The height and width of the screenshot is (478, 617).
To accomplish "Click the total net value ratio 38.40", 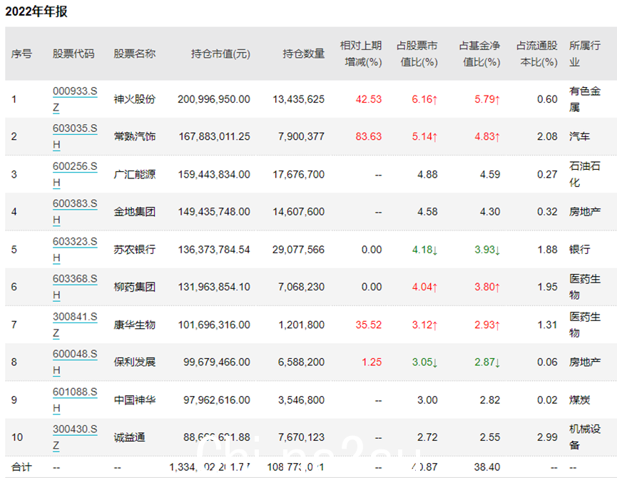I will tap(487, 467).
